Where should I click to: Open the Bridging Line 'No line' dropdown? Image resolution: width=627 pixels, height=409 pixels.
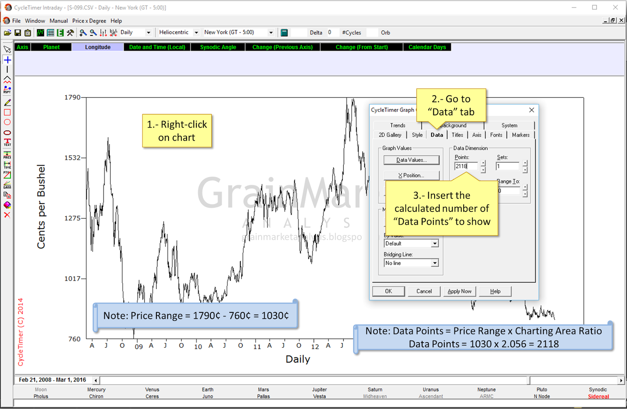point(434,263)
